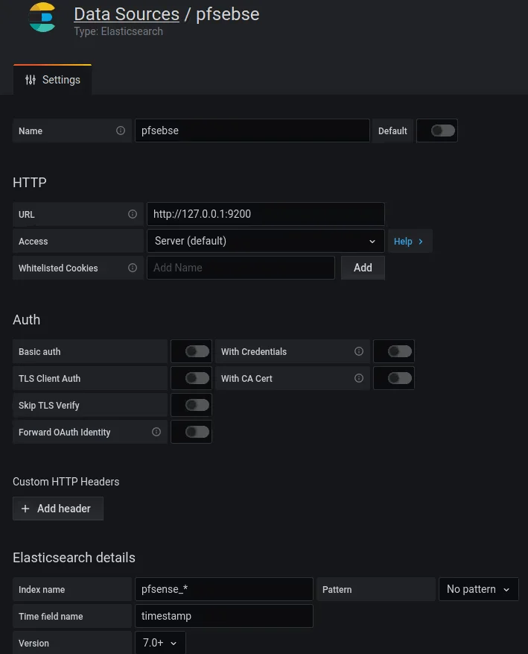Click the Whitelisted Cookies info icon
This screenshot has width=528, height=654.
pyautogui.click(x=133, y=268)
